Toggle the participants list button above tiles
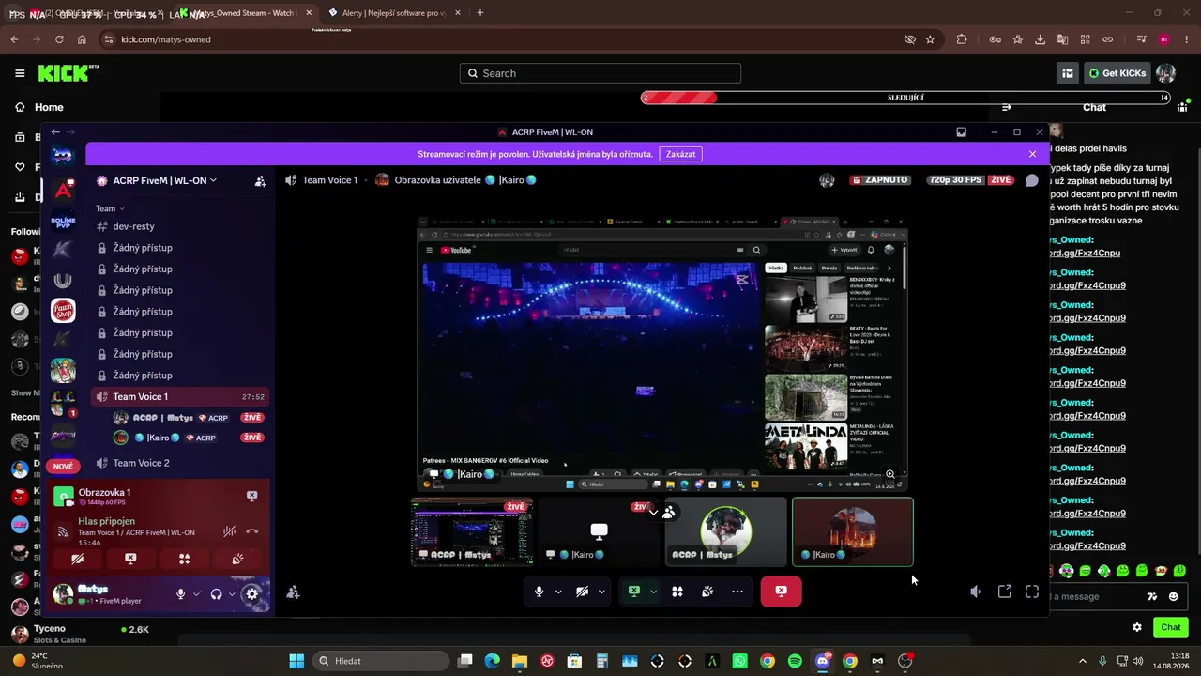 coord(669,513)
